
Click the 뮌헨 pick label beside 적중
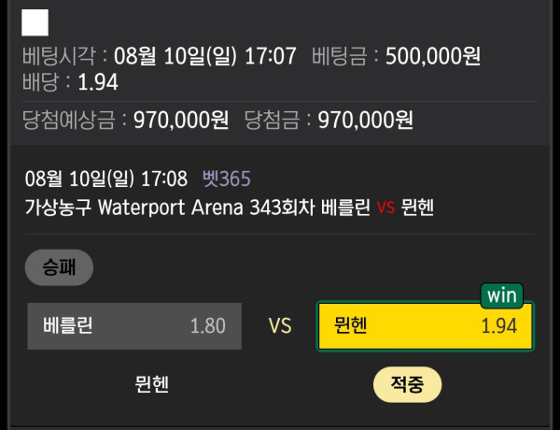click(152, 383)
